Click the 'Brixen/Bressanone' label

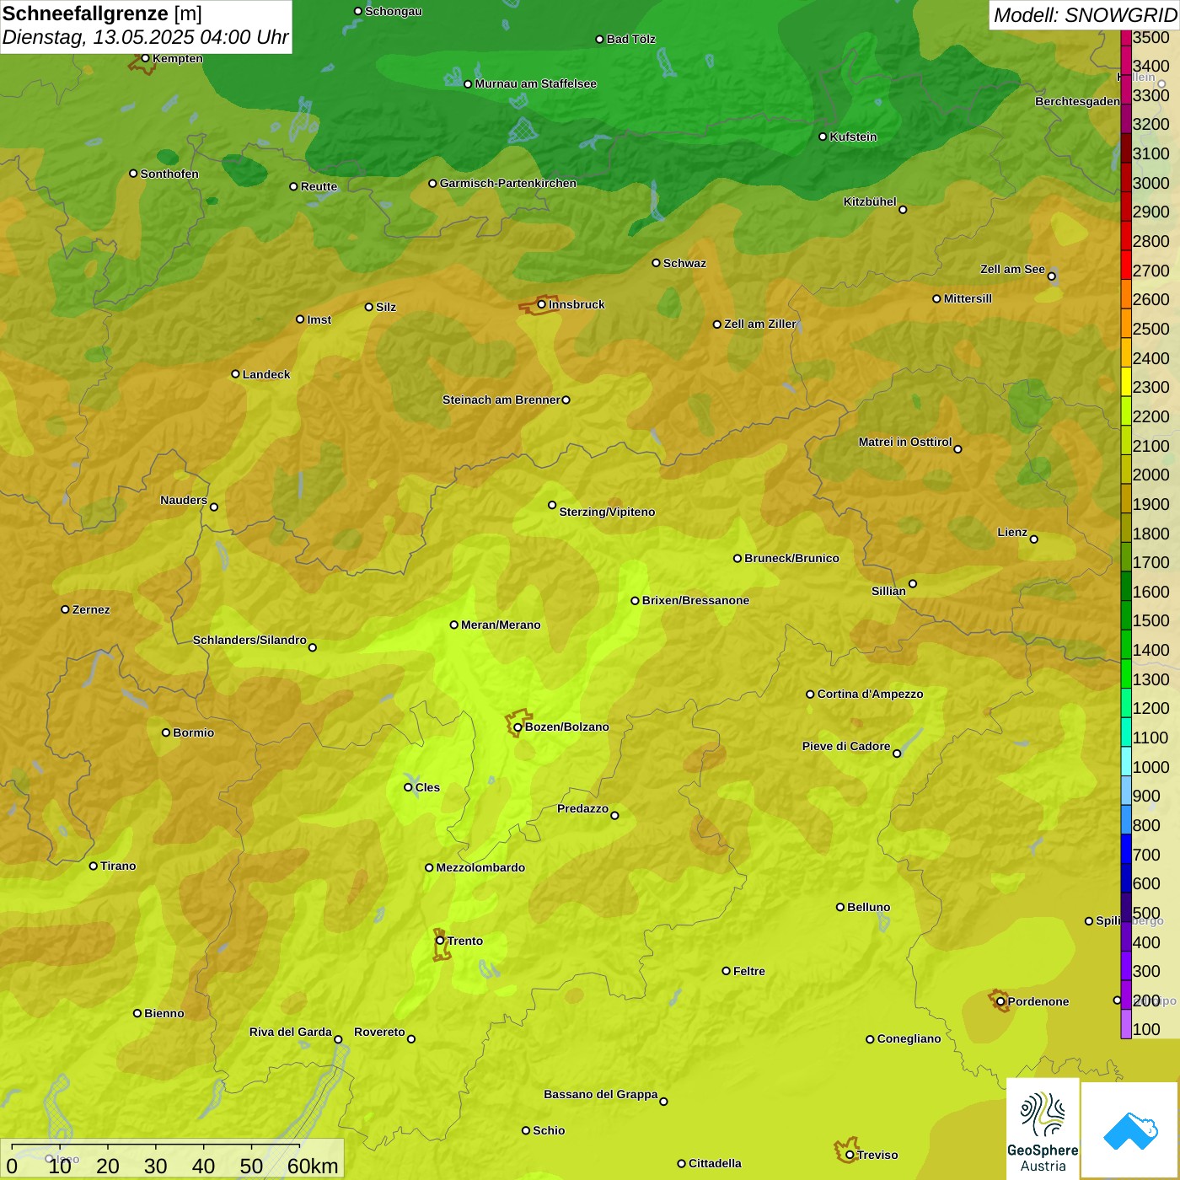point(695,600)
